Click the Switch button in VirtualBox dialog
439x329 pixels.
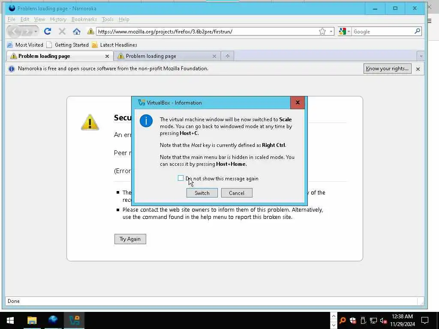click(202, 193)
